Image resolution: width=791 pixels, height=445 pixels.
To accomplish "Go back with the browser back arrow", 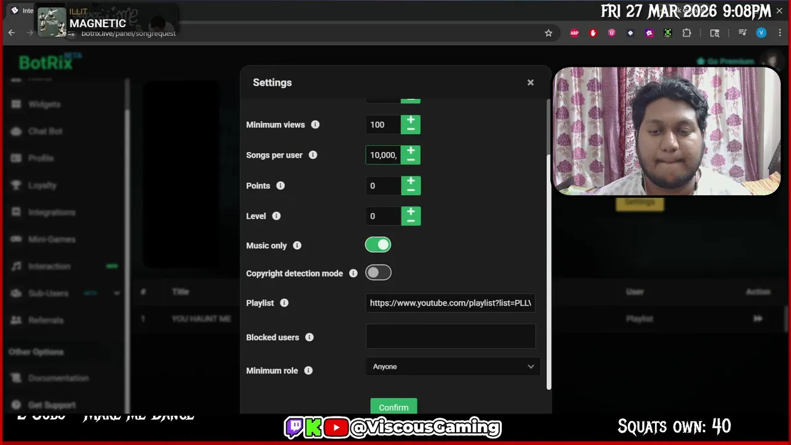I will (x=11, y=33).
